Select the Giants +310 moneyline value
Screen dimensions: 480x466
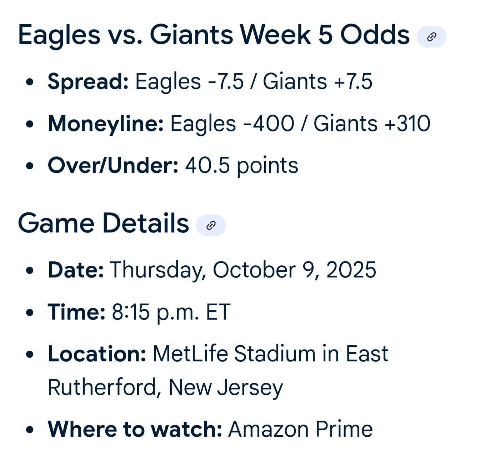click(x=372, y=124)
